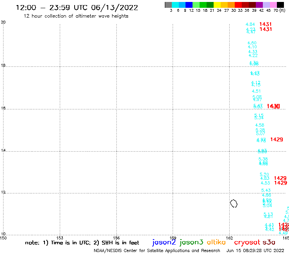
Task: Click the wave height value 4.22
Action: 253,55
